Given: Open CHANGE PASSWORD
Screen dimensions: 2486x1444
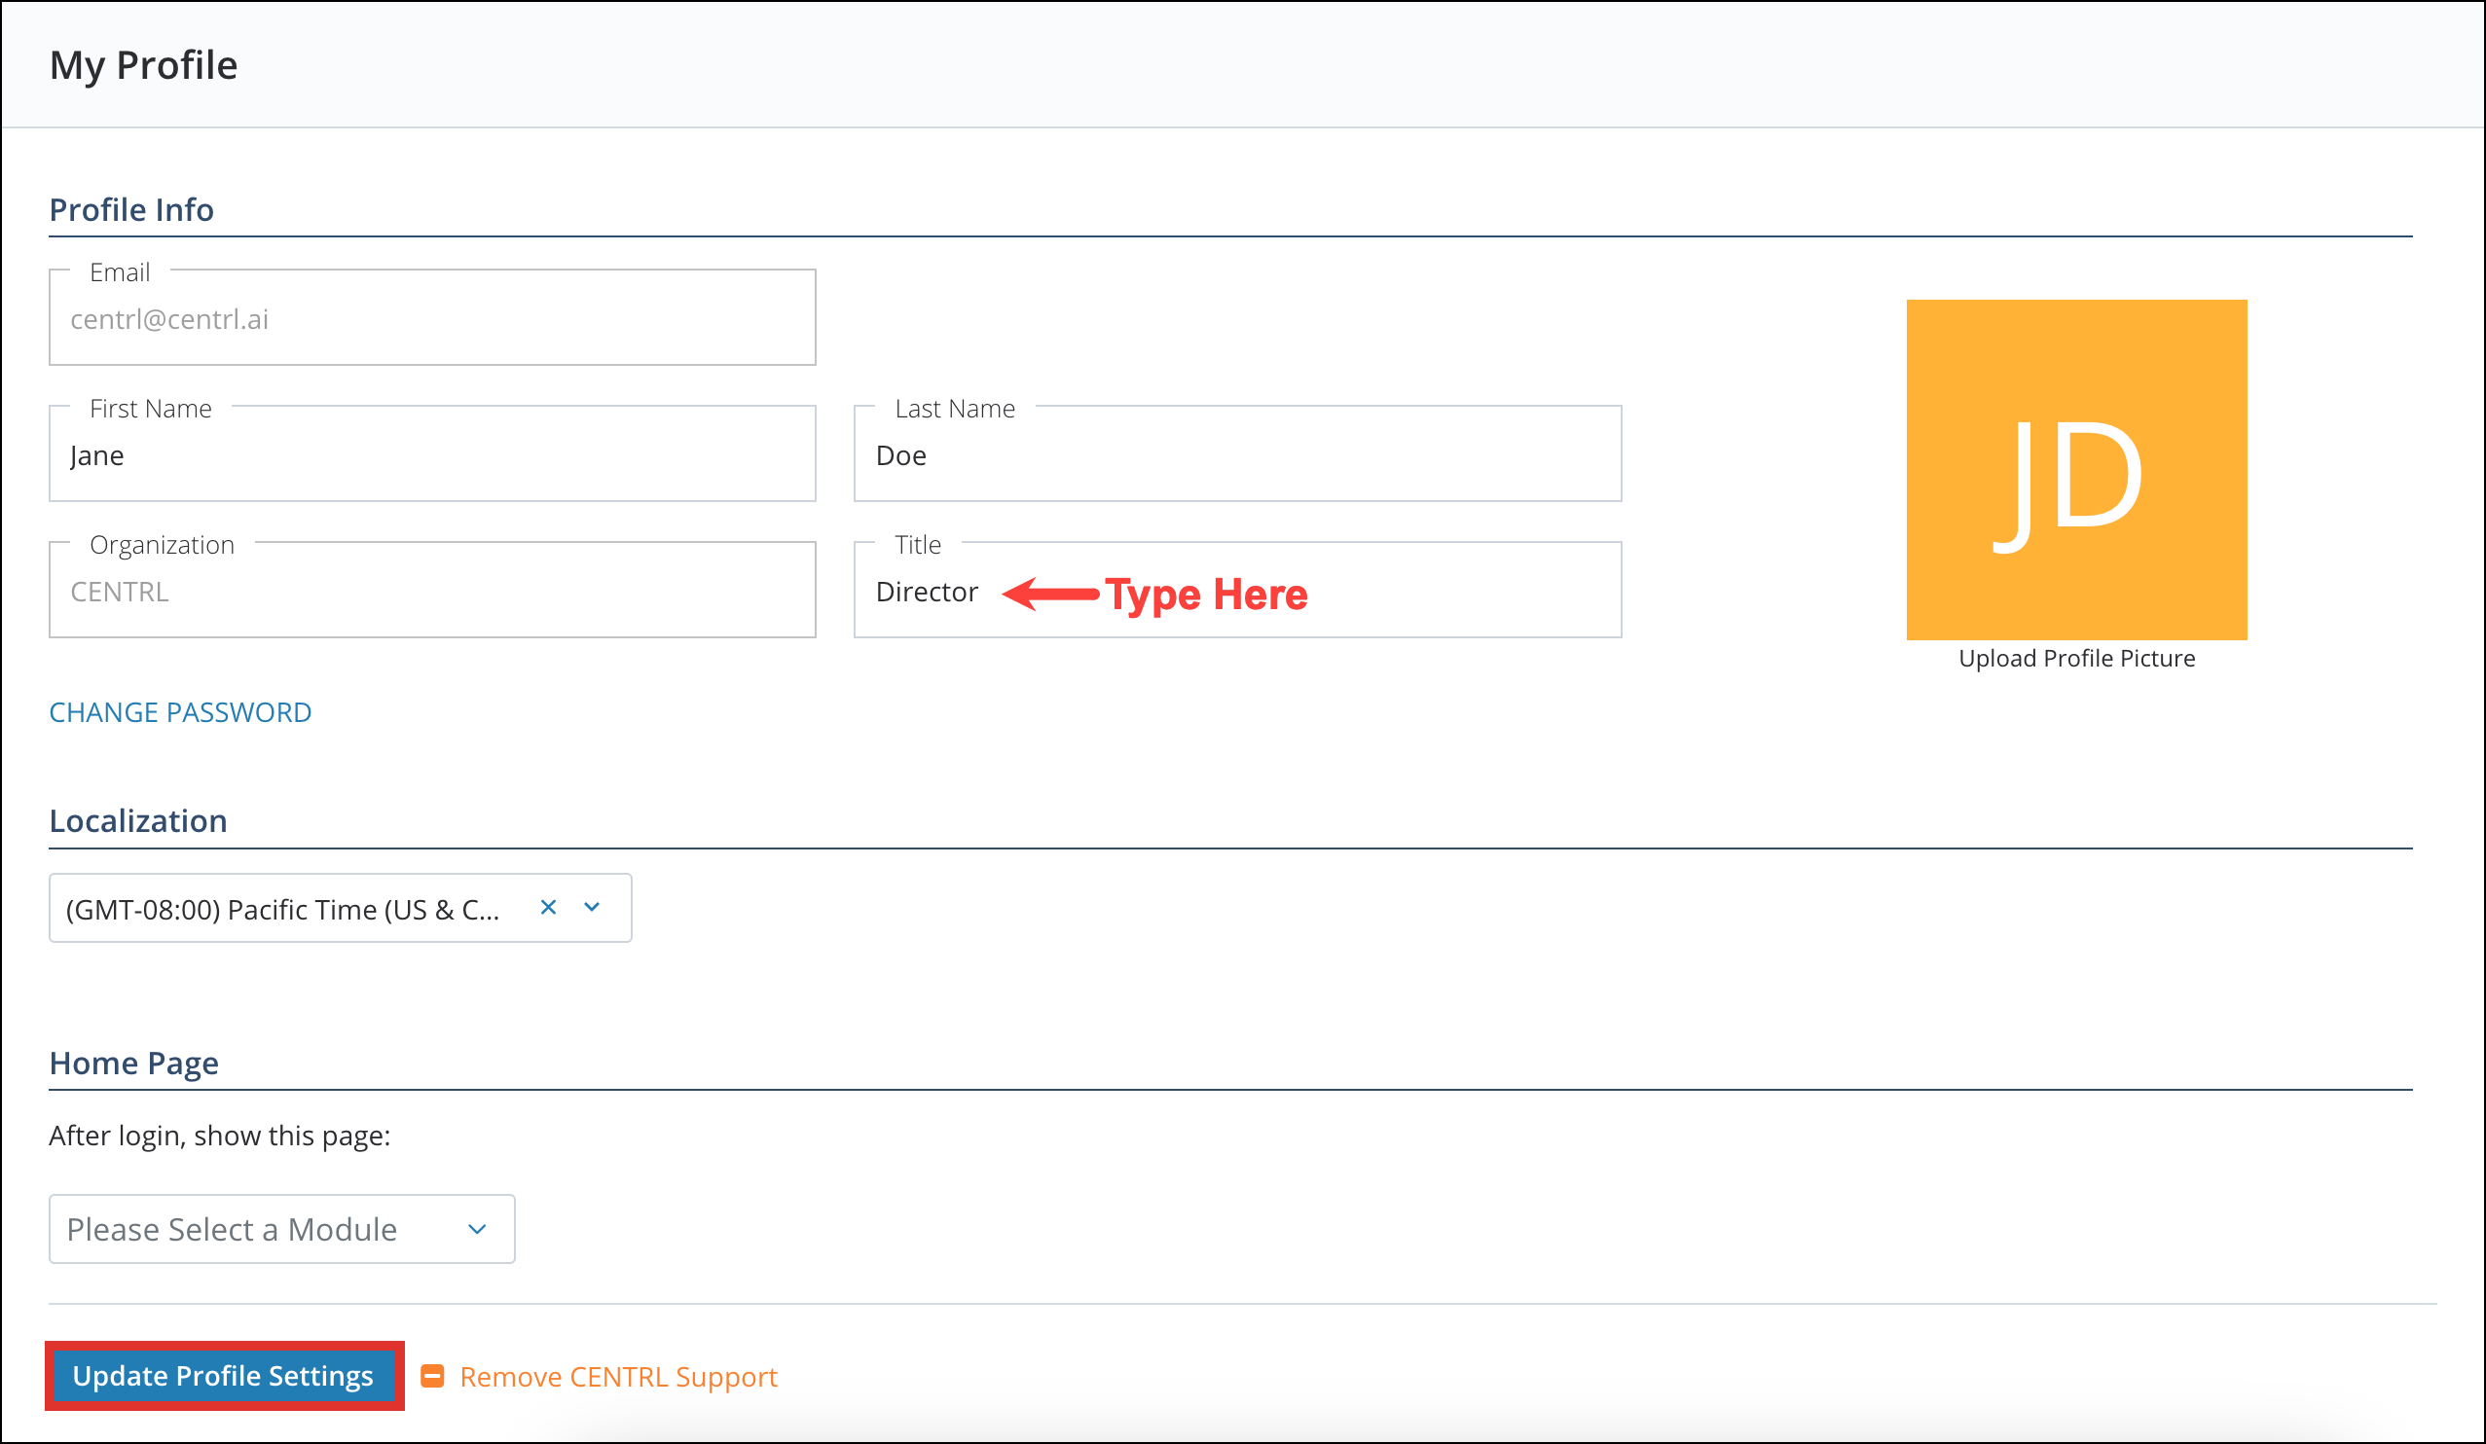Looking at the screenshot, I should click(179, 712).
